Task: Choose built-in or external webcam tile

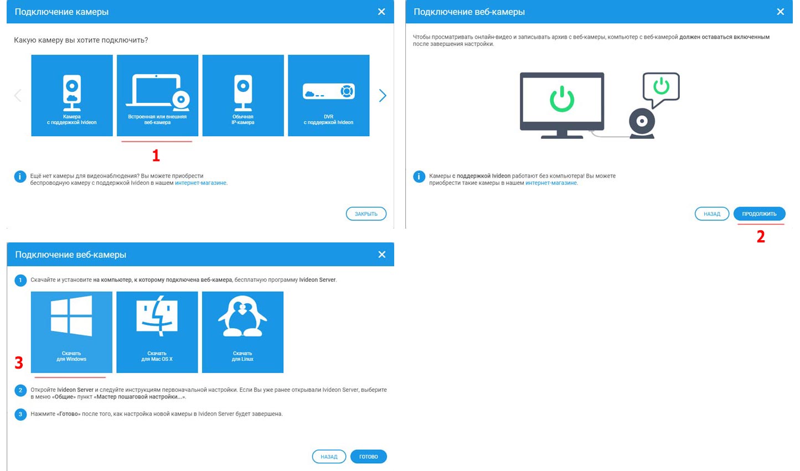Action: [157, 95]
